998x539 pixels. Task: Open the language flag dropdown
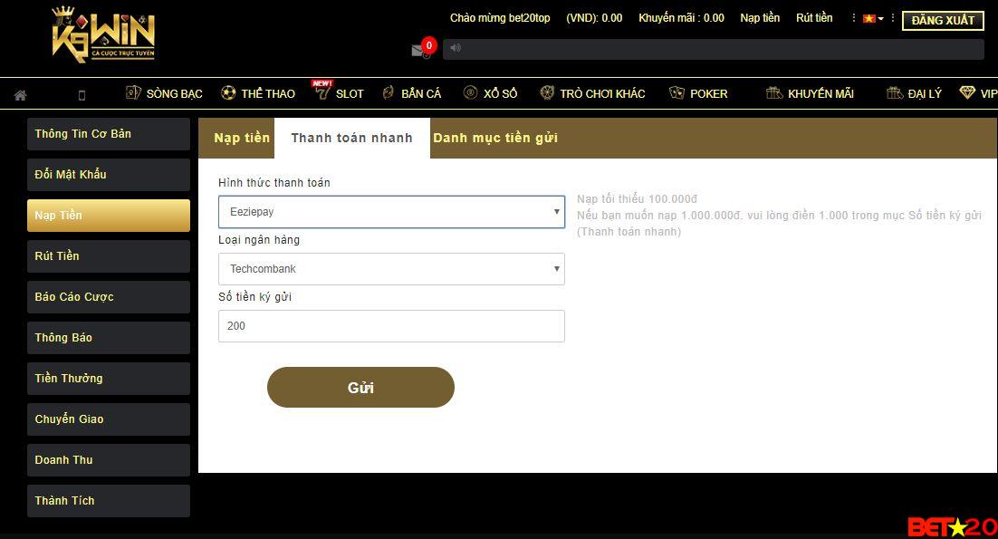point(871,17)
